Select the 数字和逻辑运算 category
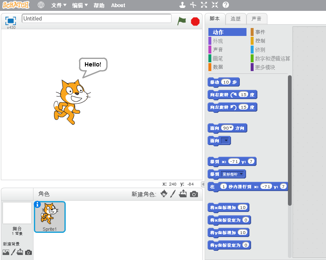Image resolution: width=326 pixels, height=260 pixels. click(x=270, y=59)
